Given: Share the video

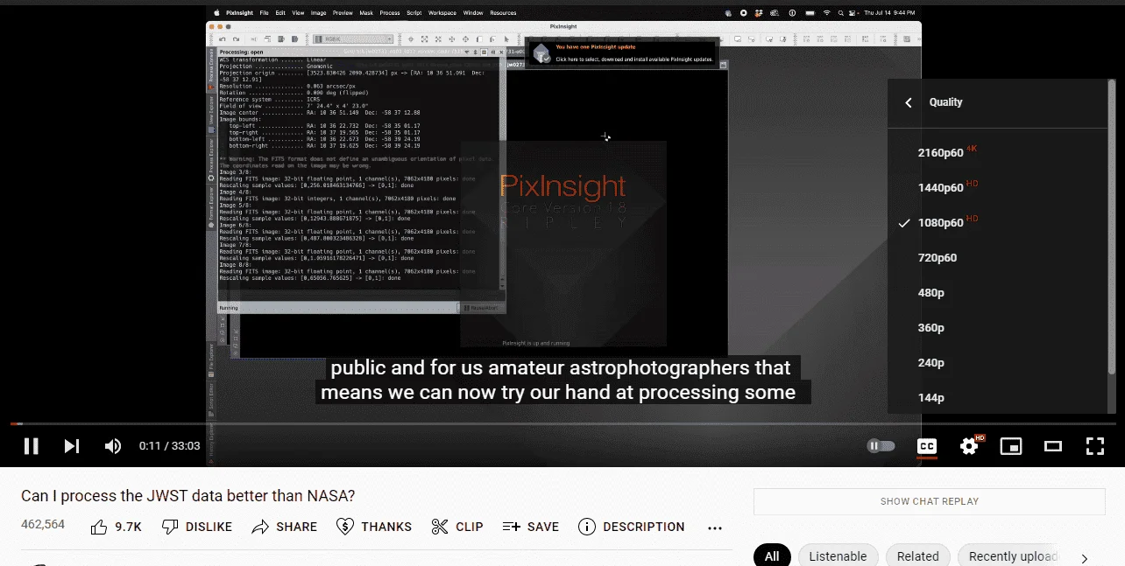Looking at the screenshot, I should (284, 527).
